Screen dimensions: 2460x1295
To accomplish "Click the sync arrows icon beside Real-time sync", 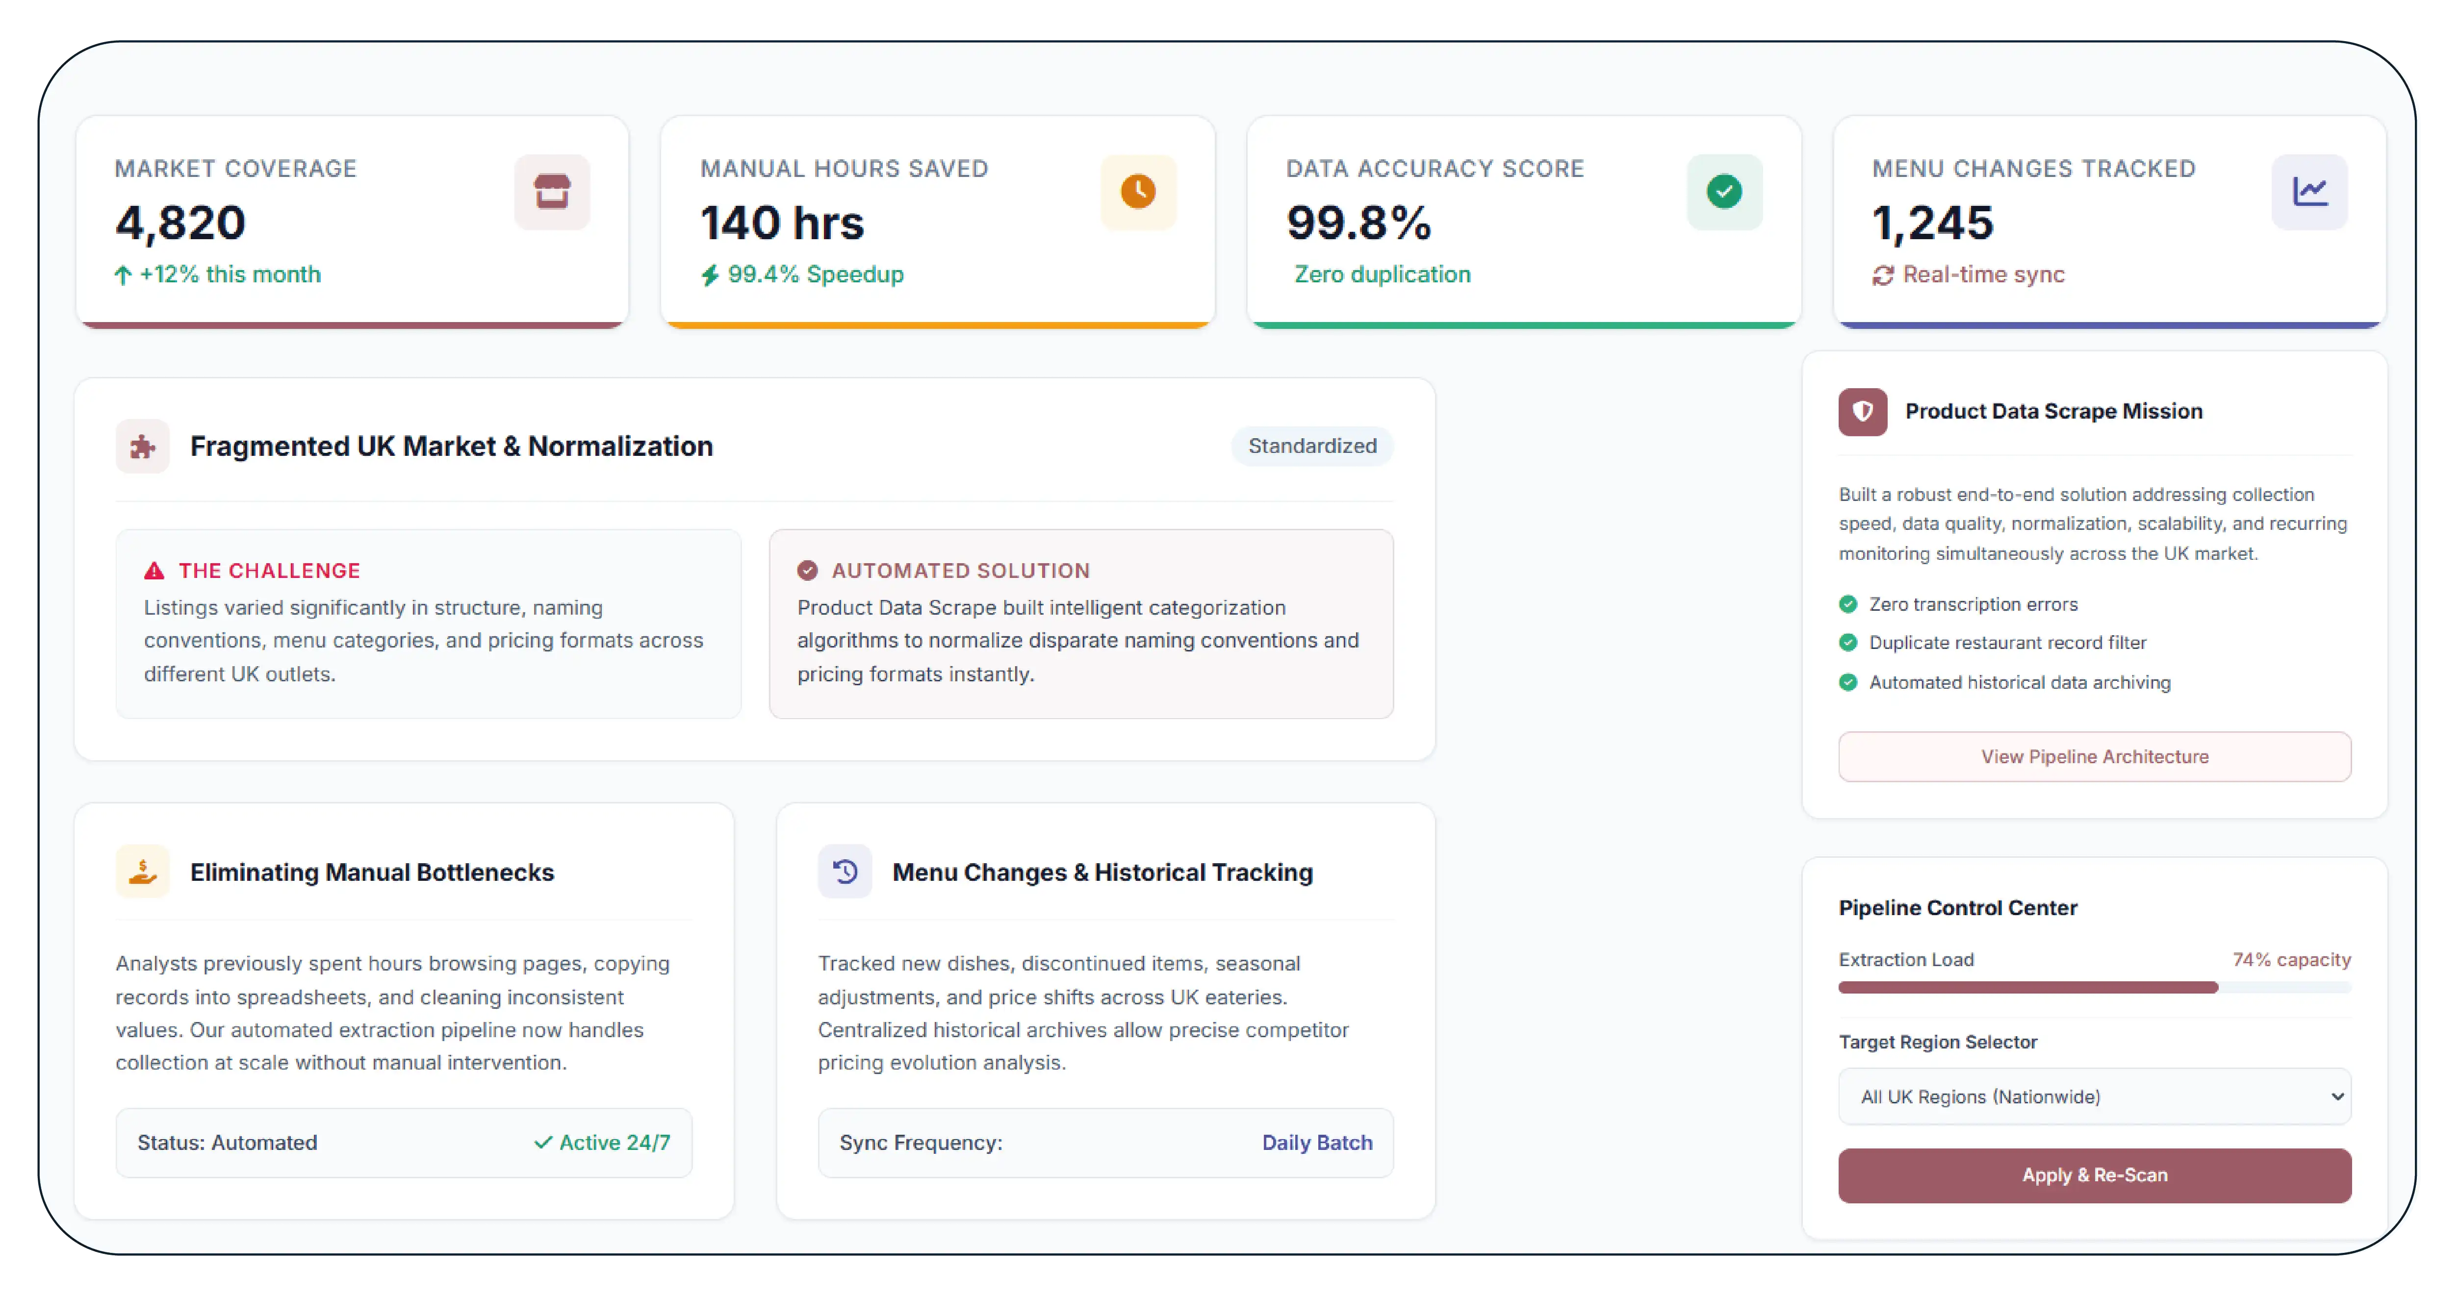I will (x=1882, y=276).
